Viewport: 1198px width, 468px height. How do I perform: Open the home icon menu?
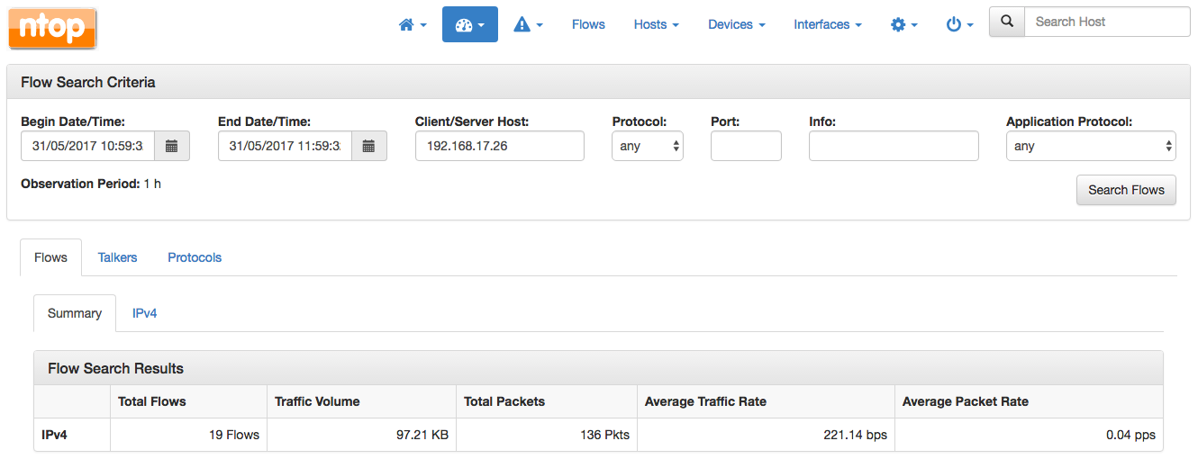click(x=413, y=25)
